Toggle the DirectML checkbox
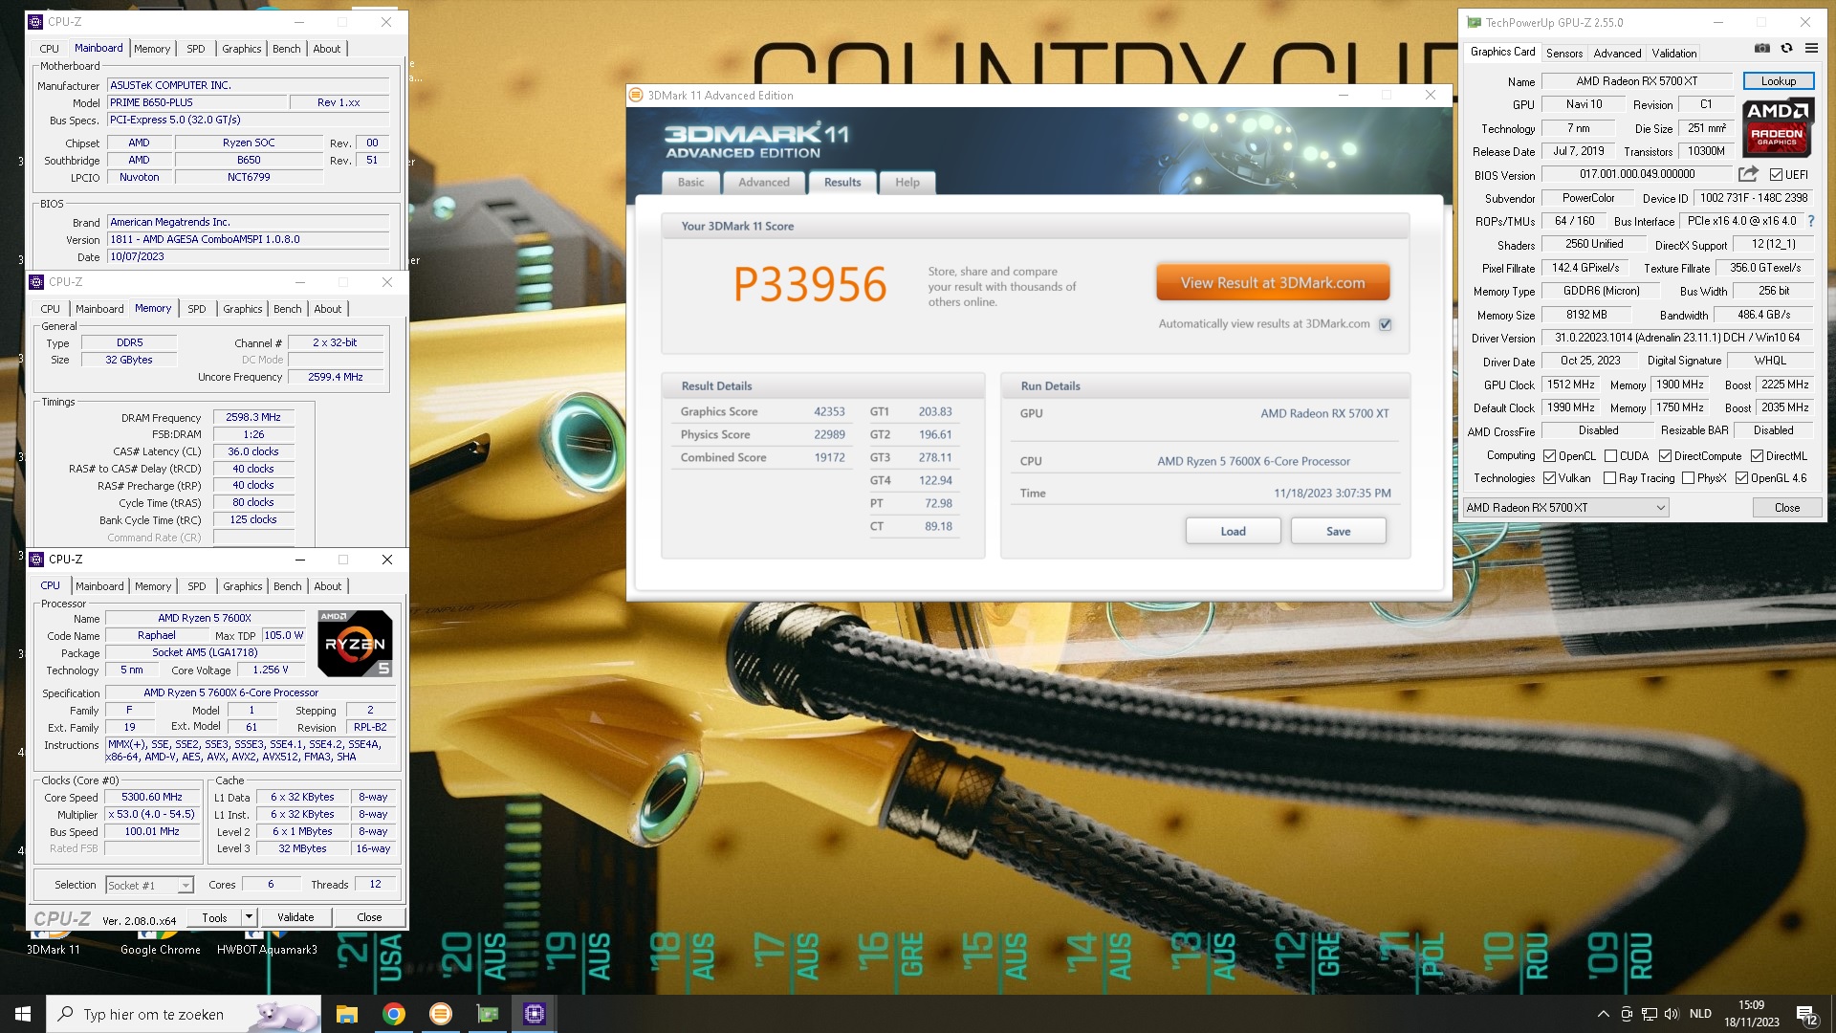 point(1757,456)
